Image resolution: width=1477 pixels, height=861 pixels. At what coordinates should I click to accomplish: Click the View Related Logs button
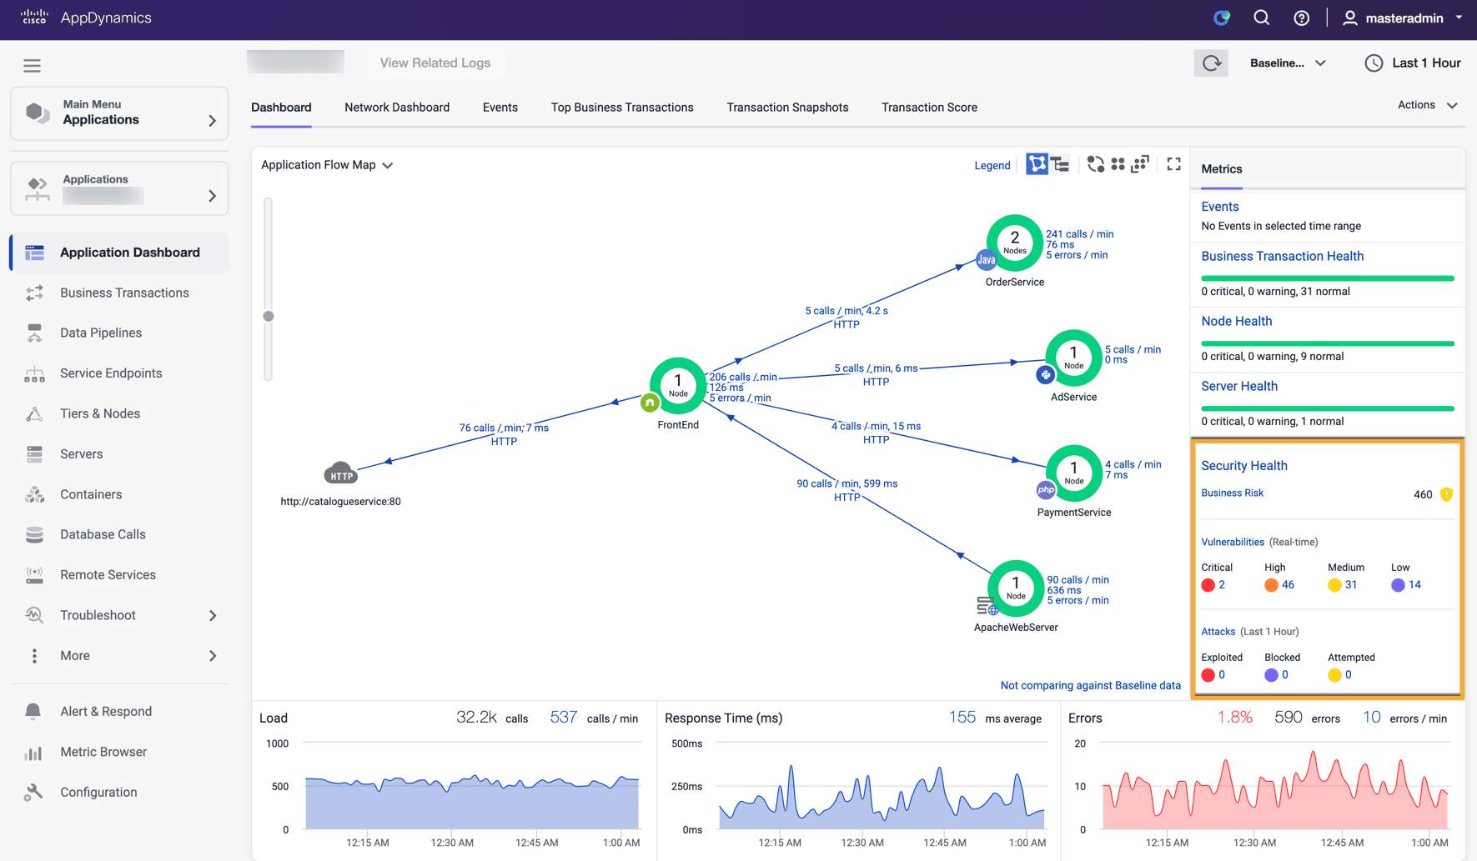click(x=435, y=63)
